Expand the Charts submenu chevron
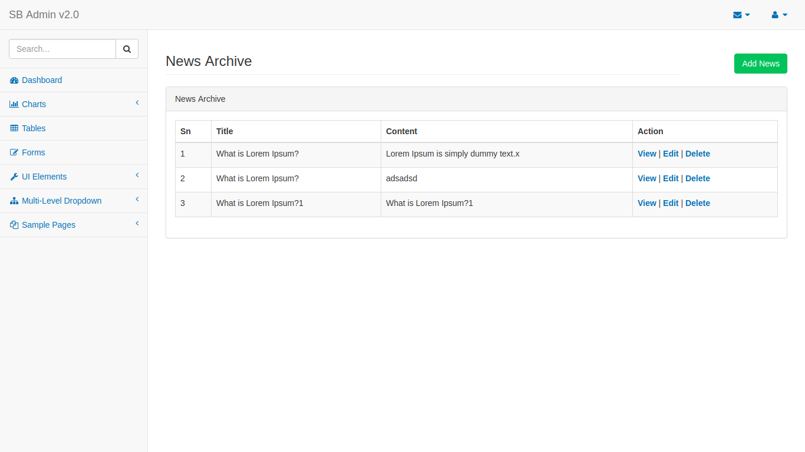The height and width of the screenshot is (452, 805). coord(137,103)
